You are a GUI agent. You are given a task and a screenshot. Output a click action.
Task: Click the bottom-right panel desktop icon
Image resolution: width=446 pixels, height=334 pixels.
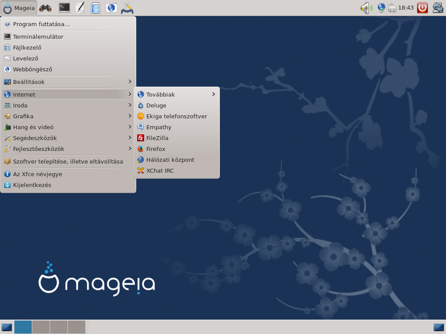(439, 327)
